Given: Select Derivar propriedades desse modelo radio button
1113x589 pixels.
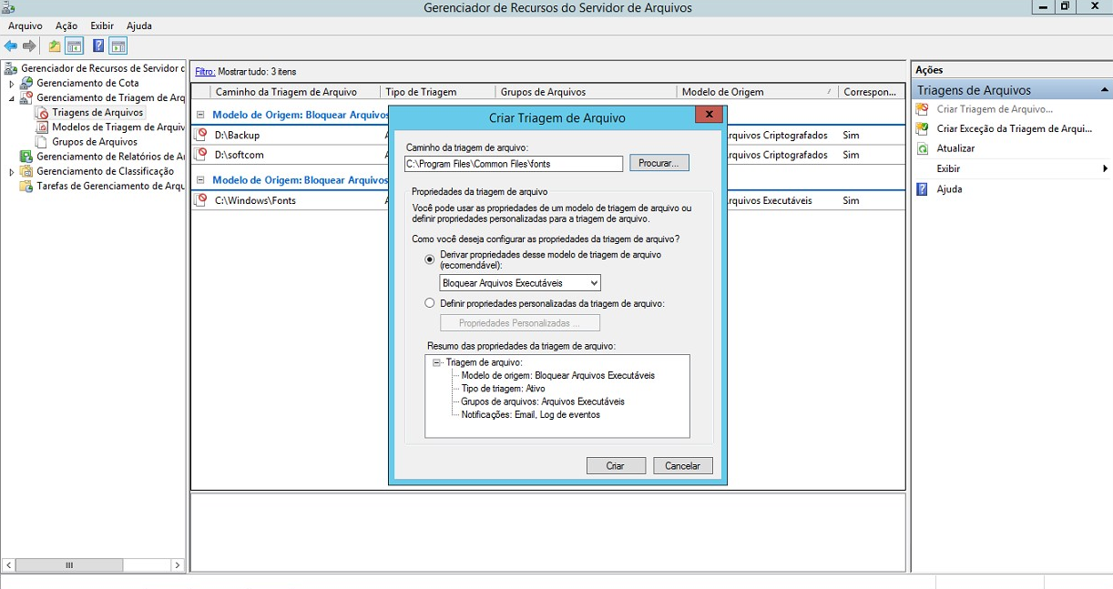Looking at the screenshot, I should (x=430, y=259).
